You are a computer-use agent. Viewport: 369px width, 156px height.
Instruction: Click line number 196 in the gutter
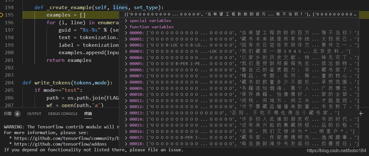(x=9, y=23)
